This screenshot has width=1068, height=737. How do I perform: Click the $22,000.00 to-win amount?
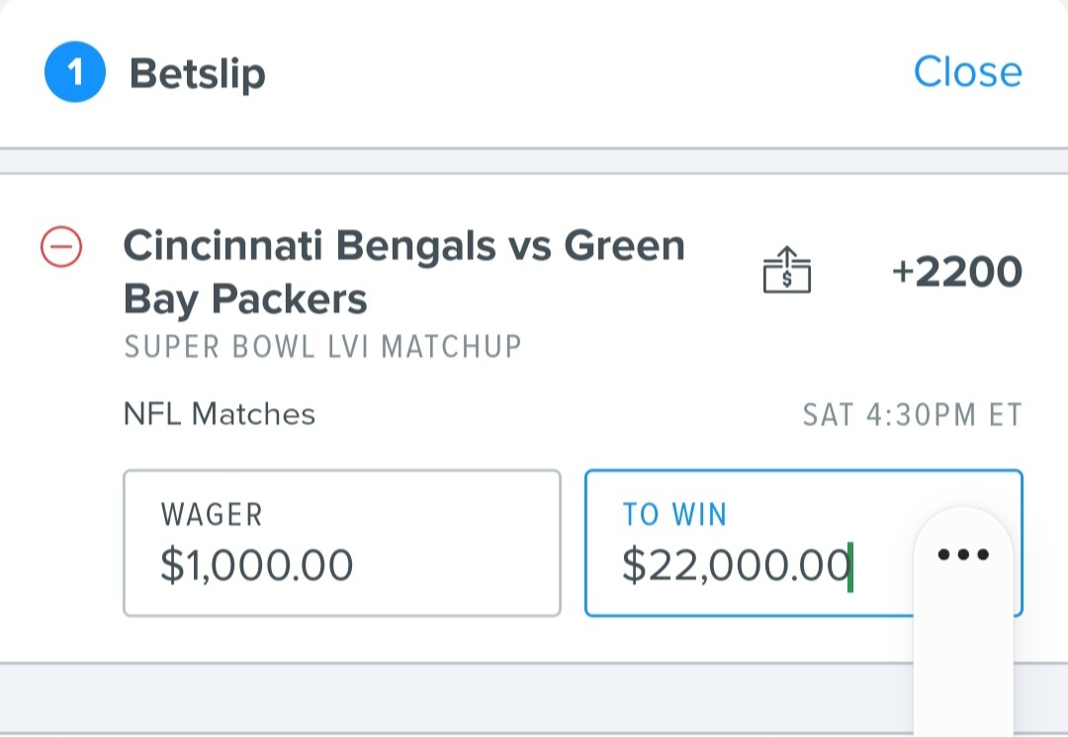(x=736, y=565)
